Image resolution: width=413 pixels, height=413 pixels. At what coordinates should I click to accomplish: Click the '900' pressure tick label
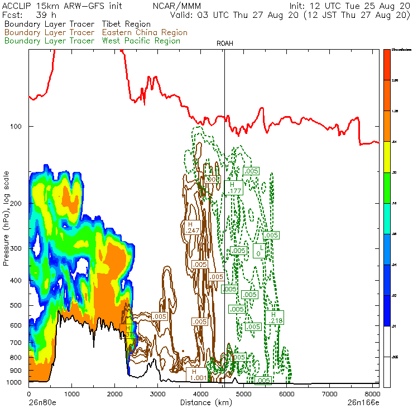pos(16,371)
